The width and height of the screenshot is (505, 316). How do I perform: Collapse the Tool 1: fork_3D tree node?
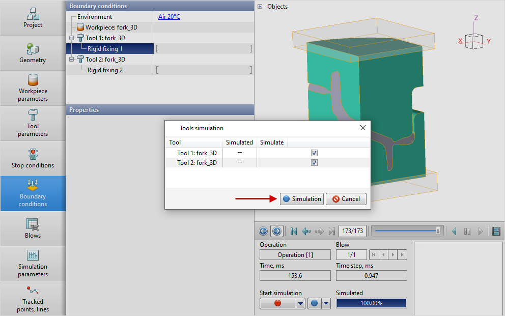tap(72, 38)
